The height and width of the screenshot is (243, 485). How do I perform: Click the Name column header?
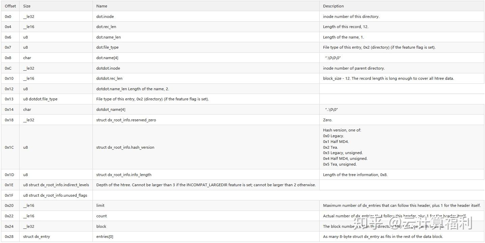pos(102,6)
